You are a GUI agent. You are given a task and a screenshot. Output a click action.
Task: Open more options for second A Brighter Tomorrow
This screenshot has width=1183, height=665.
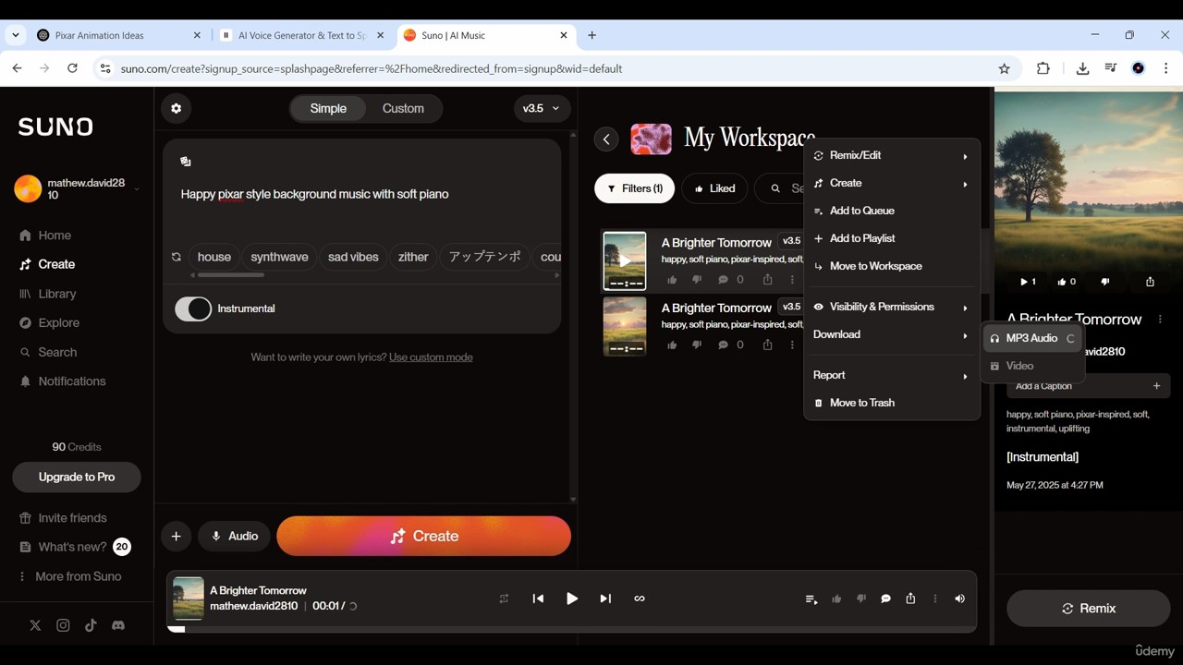792,345
